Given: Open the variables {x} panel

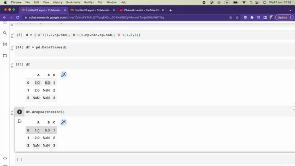Looking at the screenshot, I should click(x=5, y=44).
